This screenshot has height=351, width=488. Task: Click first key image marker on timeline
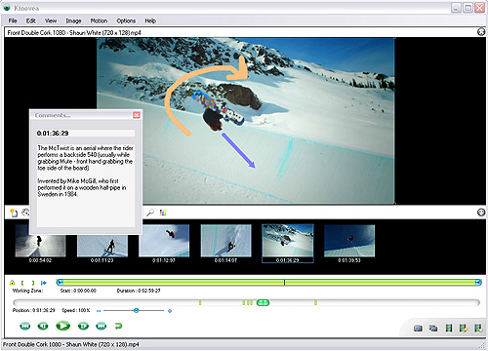coord(200,303)
